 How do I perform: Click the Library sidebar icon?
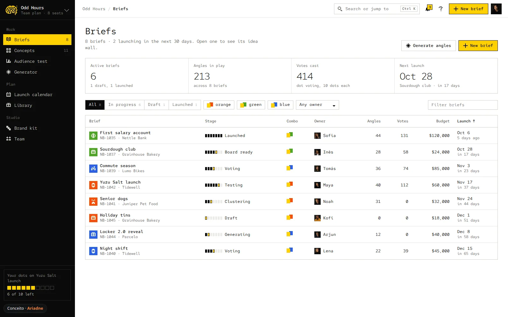tap(9, 105)
